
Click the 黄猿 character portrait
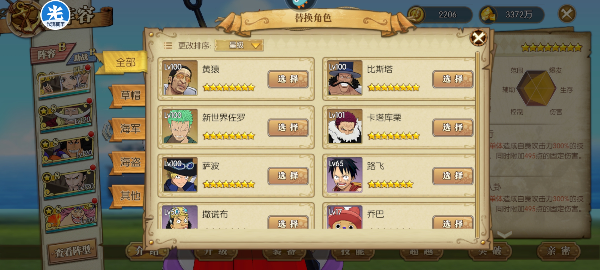click(x=180, y=78)
